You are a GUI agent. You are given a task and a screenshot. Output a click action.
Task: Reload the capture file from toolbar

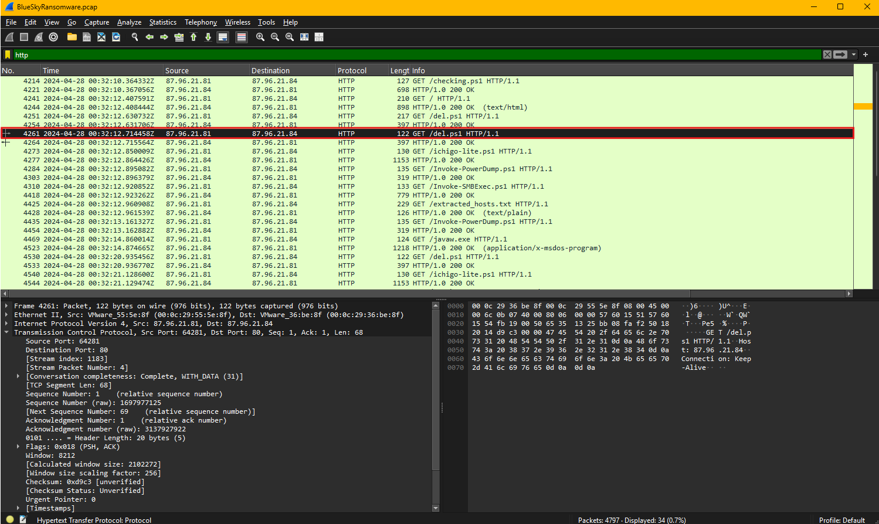[x=116, y=37]
